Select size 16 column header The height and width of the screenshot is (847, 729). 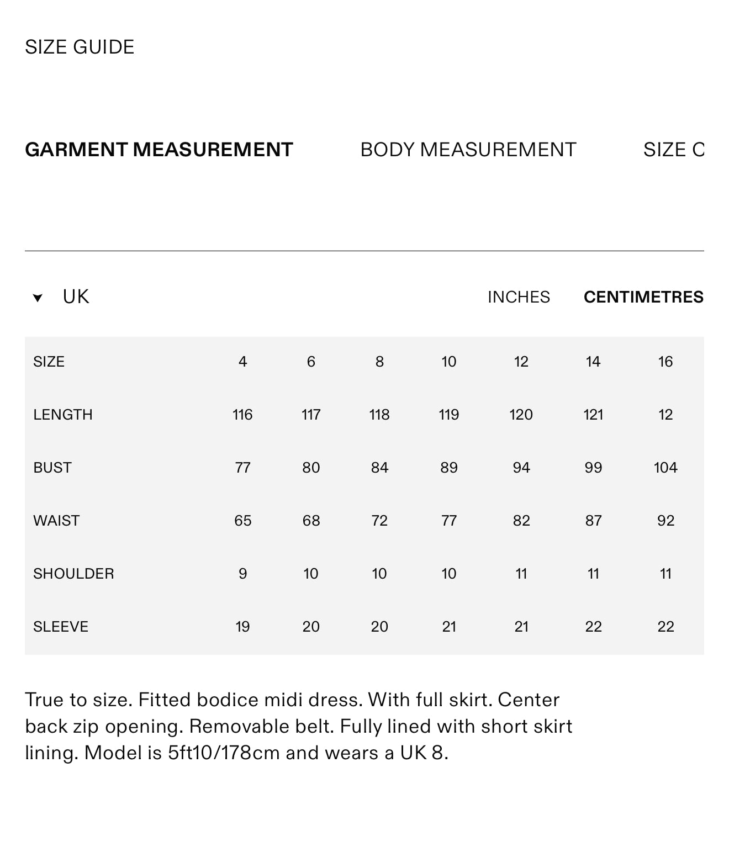(665, 362)
